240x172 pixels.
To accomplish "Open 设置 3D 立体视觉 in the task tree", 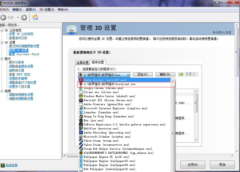I will pyautogui.click(x=21, y=34).
